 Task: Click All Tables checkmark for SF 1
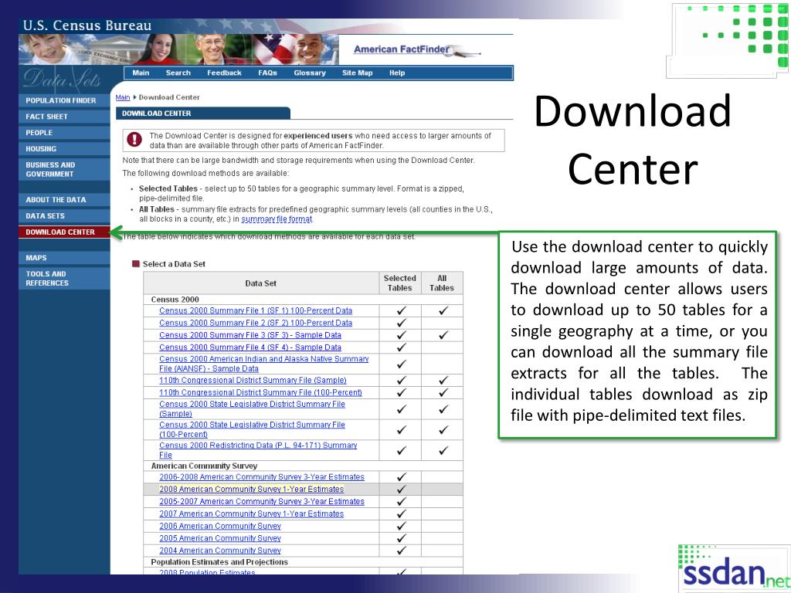tap(443, 310)
